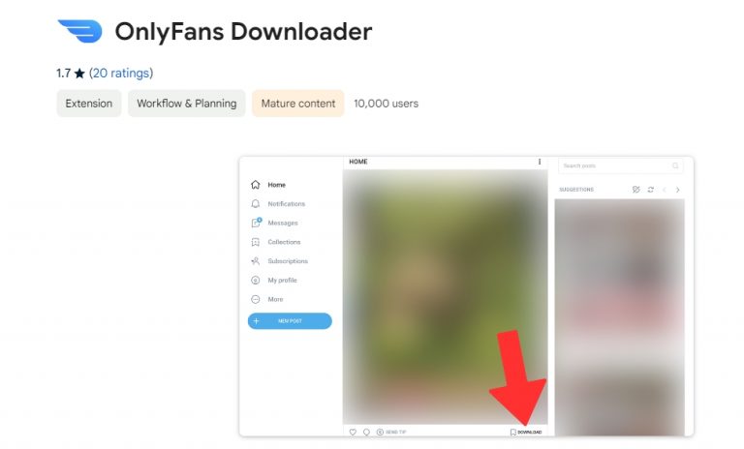Click the Download button under post
This screenshot has height=449, width=744.
coord(526,432)
